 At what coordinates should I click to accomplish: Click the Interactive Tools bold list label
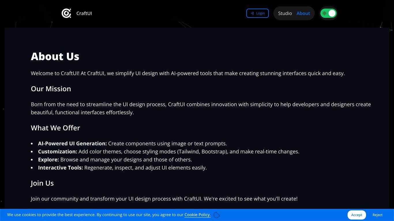(x=61, y=167)
